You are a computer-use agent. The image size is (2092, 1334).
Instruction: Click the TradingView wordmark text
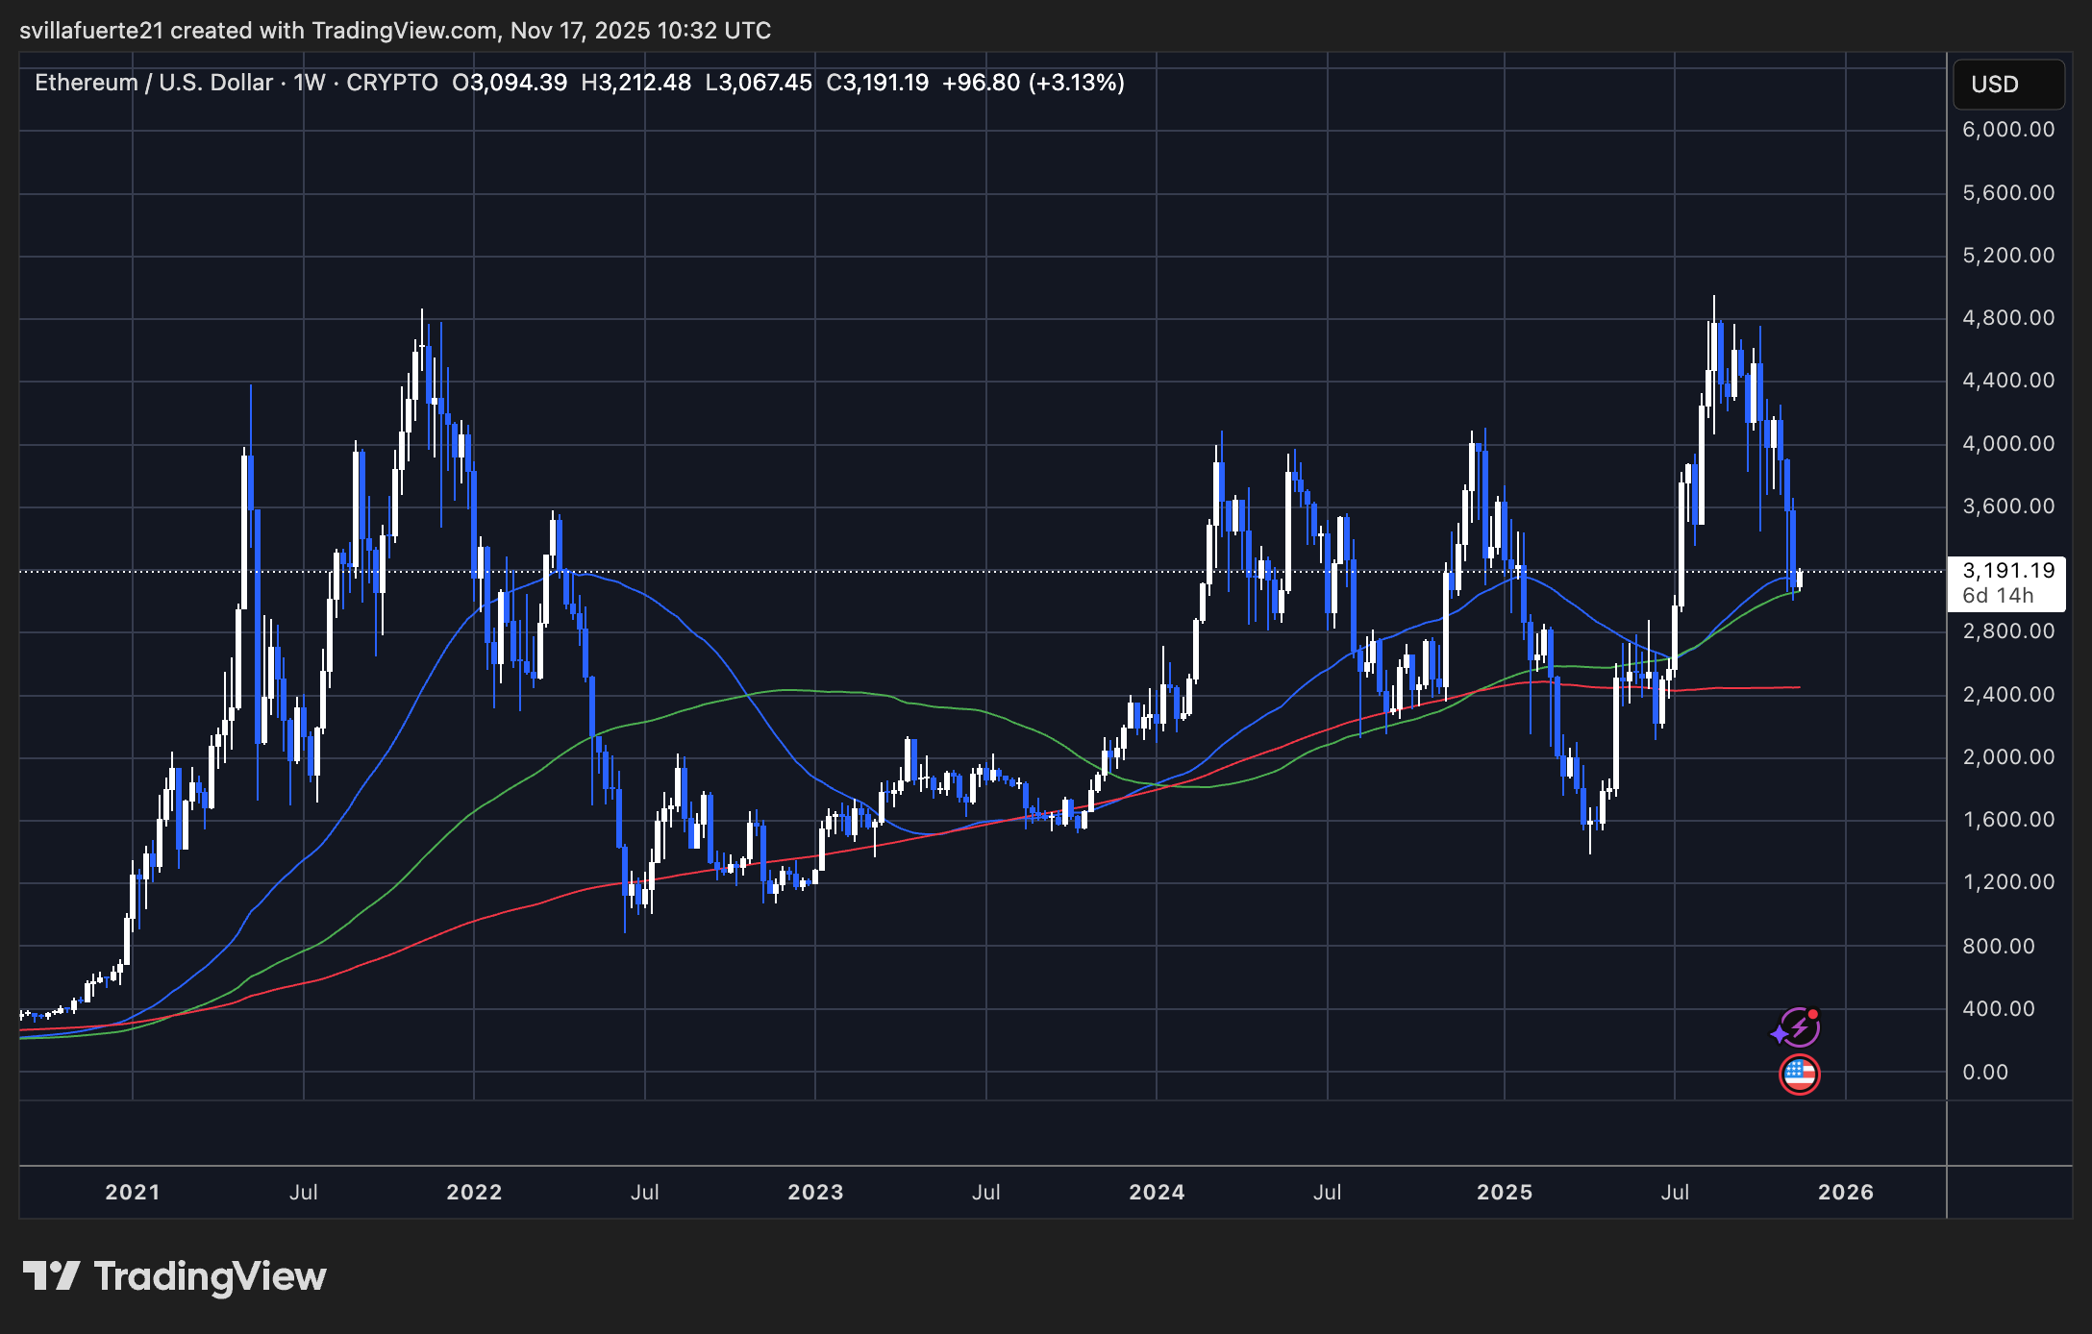210,1276
